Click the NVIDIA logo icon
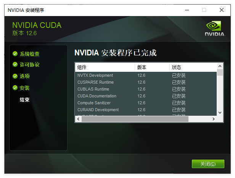 click(x=215, y=29)
